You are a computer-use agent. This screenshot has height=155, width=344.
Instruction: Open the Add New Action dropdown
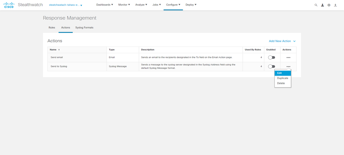[x=282, y=41]
